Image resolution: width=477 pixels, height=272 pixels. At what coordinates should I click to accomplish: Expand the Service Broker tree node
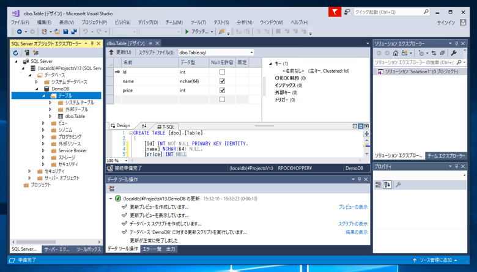(43, 150)
